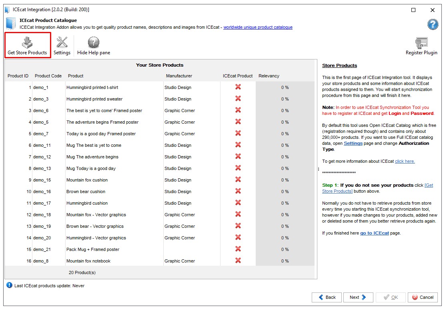Sort by the Manufacturer column header

[x=179, y=76]
